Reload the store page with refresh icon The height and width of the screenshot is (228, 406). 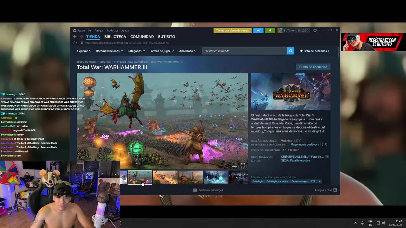point(75,43)
